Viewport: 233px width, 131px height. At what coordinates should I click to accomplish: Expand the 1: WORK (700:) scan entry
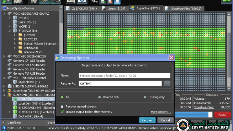pyautogui.click(x=9, y=112)
